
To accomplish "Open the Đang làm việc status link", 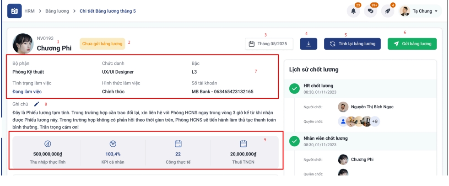I will [x=27, y=92].
